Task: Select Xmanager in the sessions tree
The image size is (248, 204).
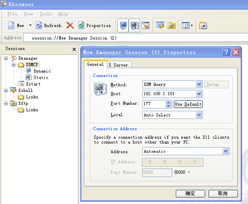Action: pos(28,58)
